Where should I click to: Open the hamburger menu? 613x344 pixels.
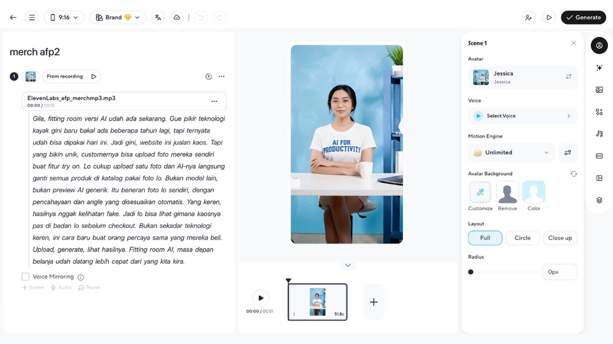tap(32, 18)
